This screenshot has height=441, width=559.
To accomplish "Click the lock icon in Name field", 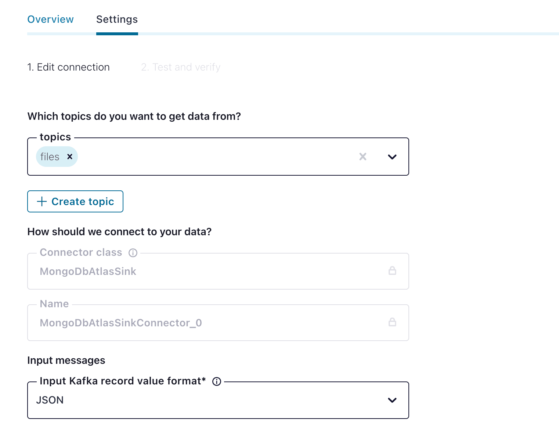I will coord(392,322).
